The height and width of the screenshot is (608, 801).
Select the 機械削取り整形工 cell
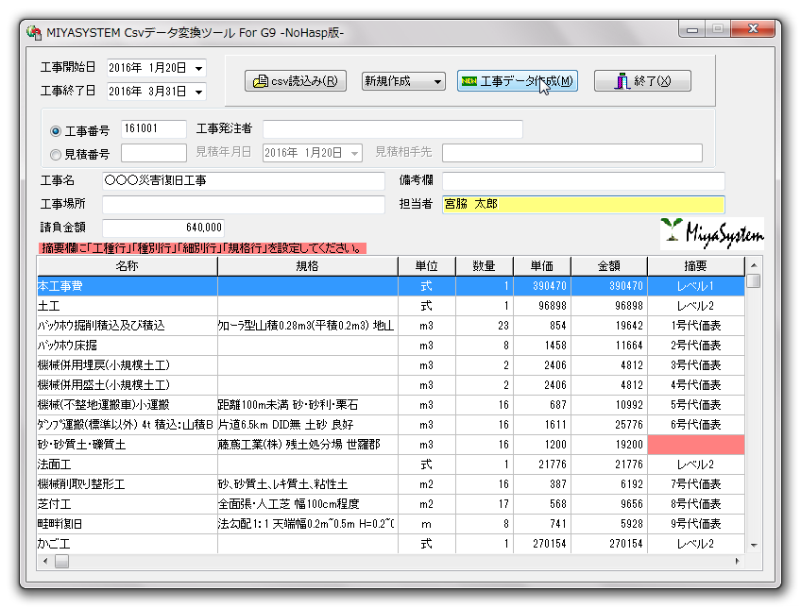click(128, 484)
